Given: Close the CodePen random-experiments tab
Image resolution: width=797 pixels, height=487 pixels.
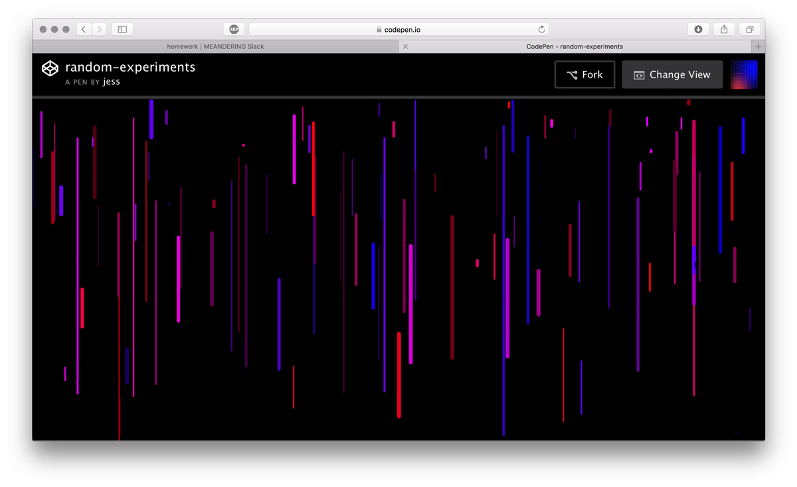Looking at the screenshot, I should (406, 47).
